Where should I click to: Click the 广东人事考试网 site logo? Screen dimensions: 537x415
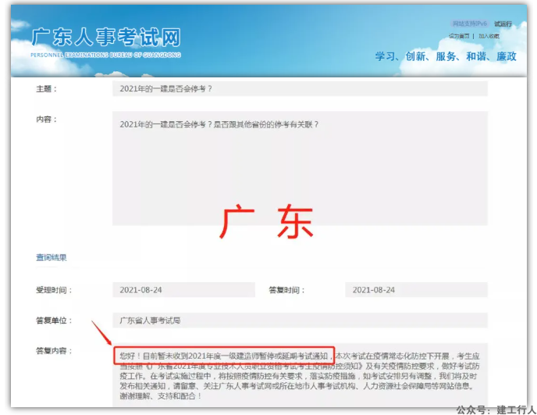pyautogui.click(x=106, y=38)
